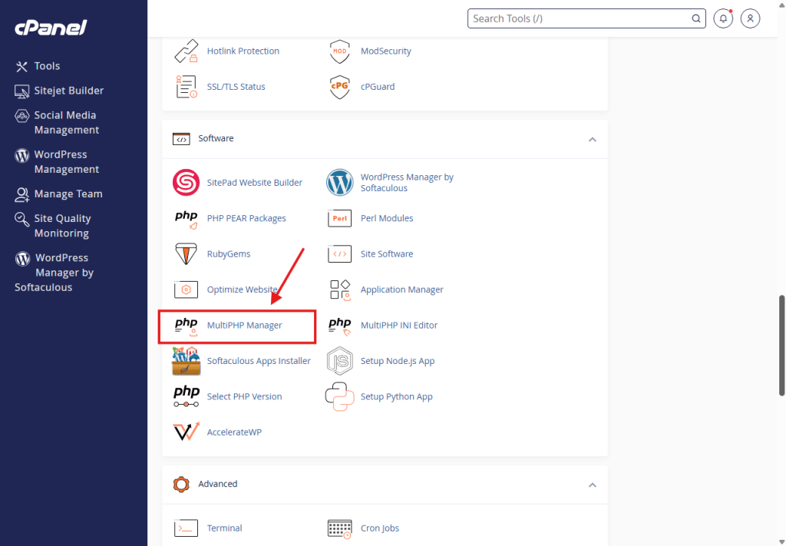Image resolution: width=786 pixels, height=546 pixels.
Task: Click the Select PHP Version link
Action: coord(244,397)
